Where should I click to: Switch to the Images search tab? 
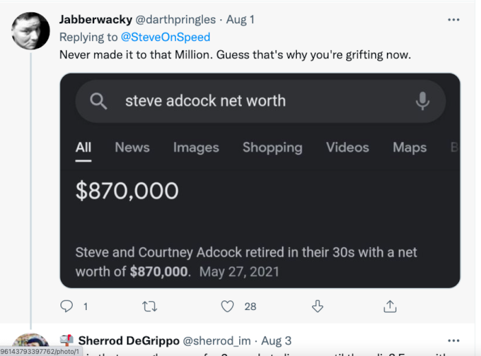[x=196, y=147]
